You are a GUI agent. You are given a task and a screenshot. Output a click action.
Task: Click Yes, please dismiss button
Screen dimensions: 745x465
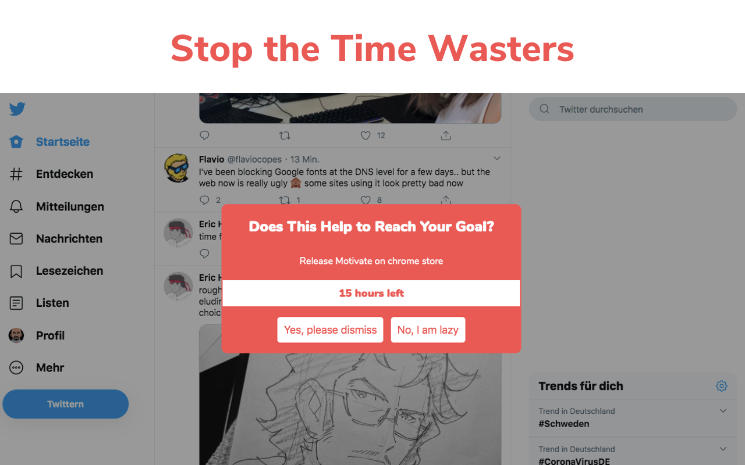(330, 330)
